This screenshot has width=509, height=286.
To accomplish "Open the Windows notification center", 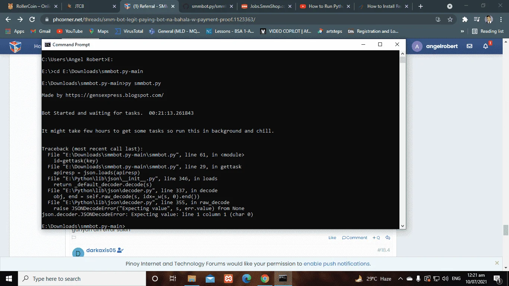I will click(497, 279).
